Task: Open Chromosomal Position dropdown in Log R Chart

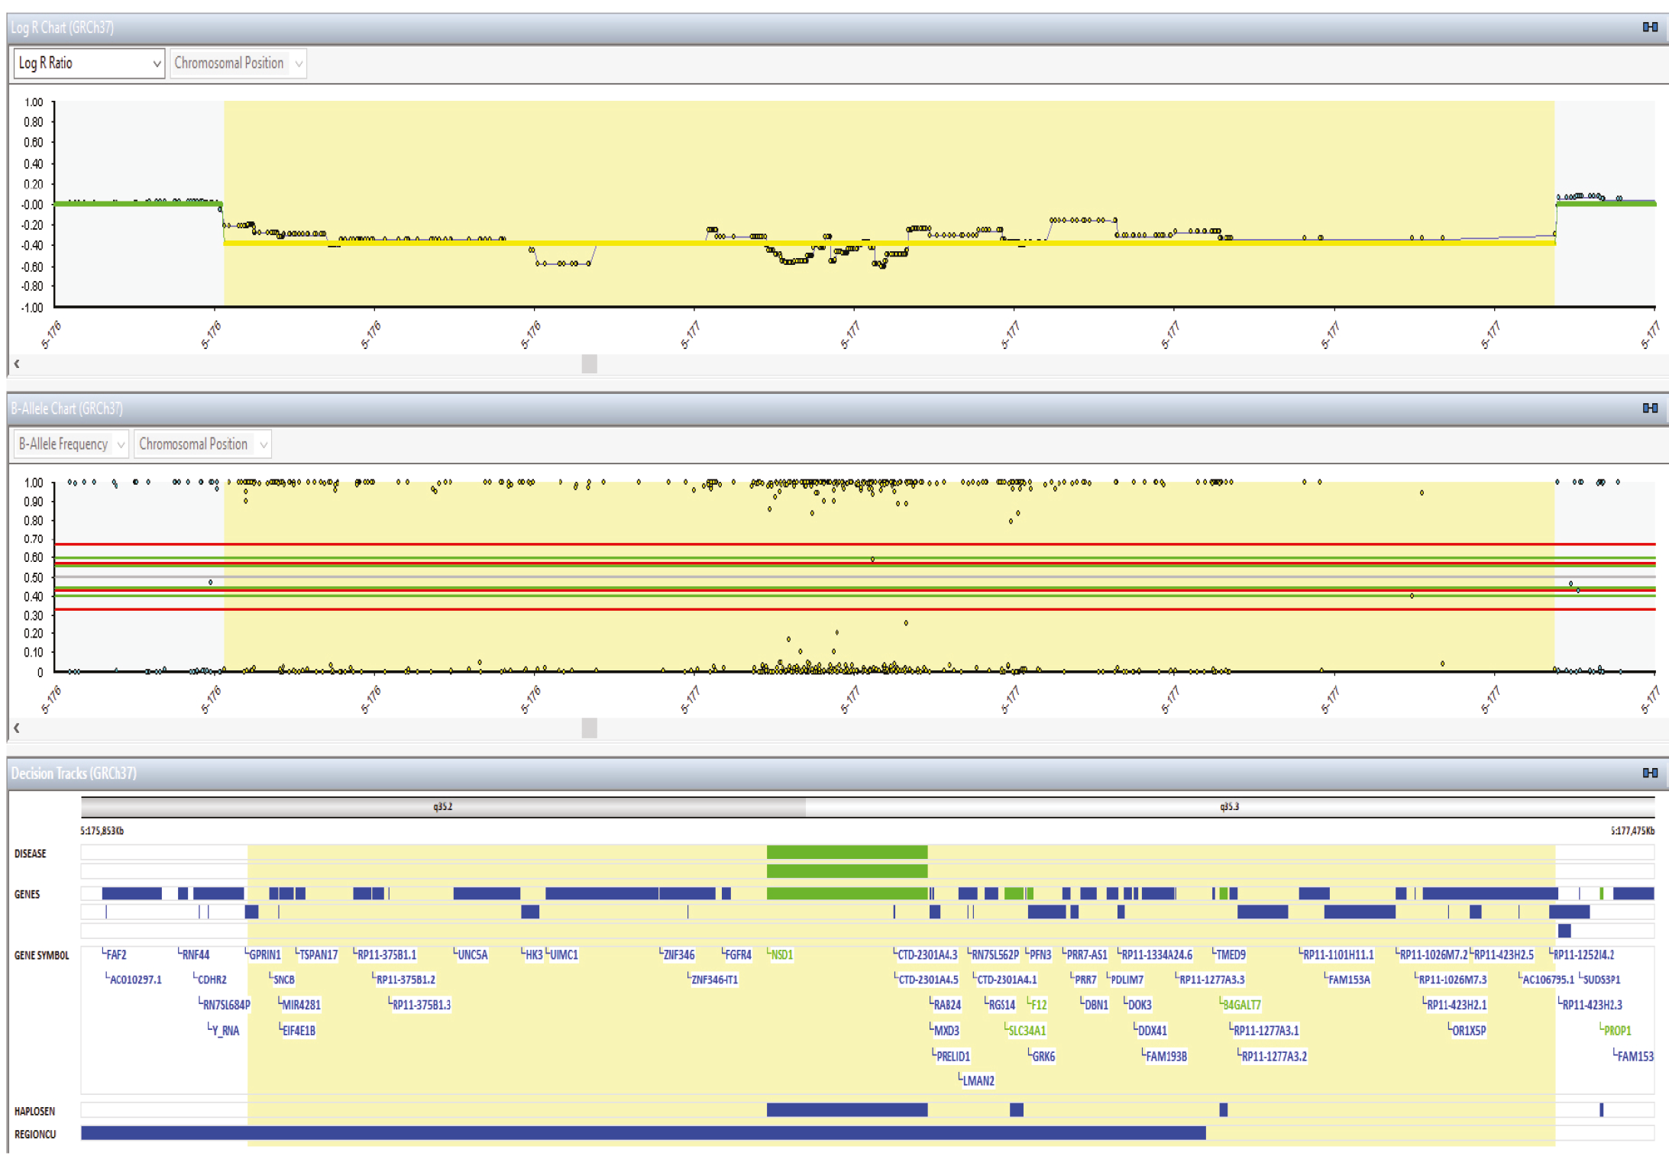Action: coord(238,63)
